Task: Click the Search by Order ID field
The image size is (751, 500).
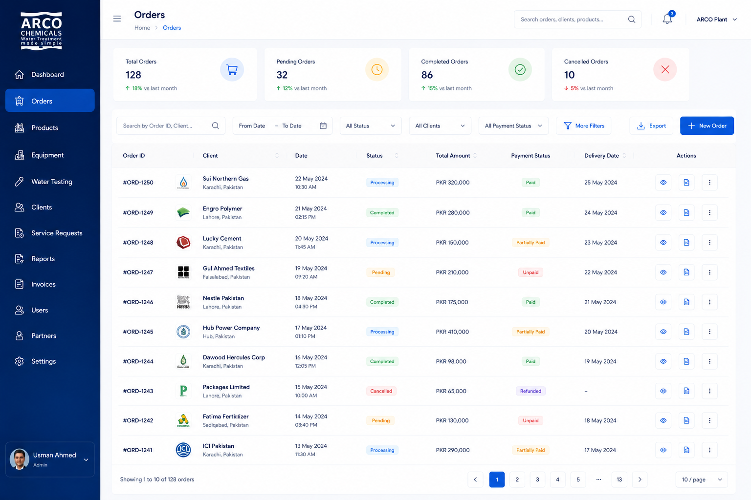Action: pos(171,126)
